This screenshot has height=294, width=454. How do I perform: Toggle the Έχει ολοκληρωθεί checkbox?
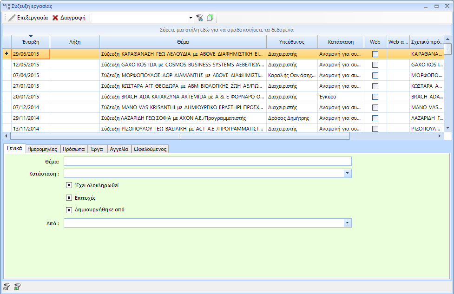point(69,185)
